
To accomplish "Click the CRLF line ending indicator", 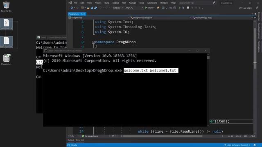I will (x=253, y=136).
